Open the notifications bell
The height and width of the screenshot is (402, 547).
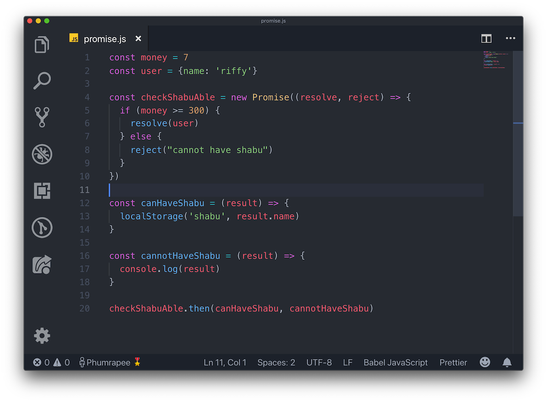pyautogui.click(x=507, y=362)
